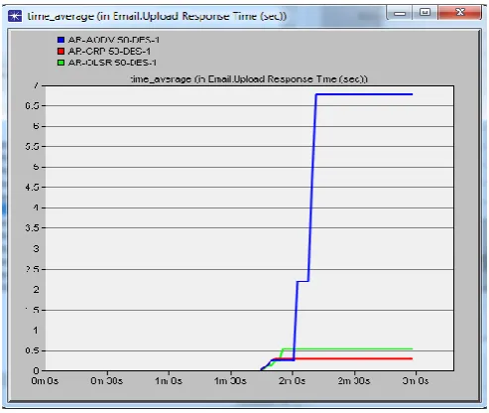
Task: Click the 2m 30s x-axis label
Action: coord(354,381)
